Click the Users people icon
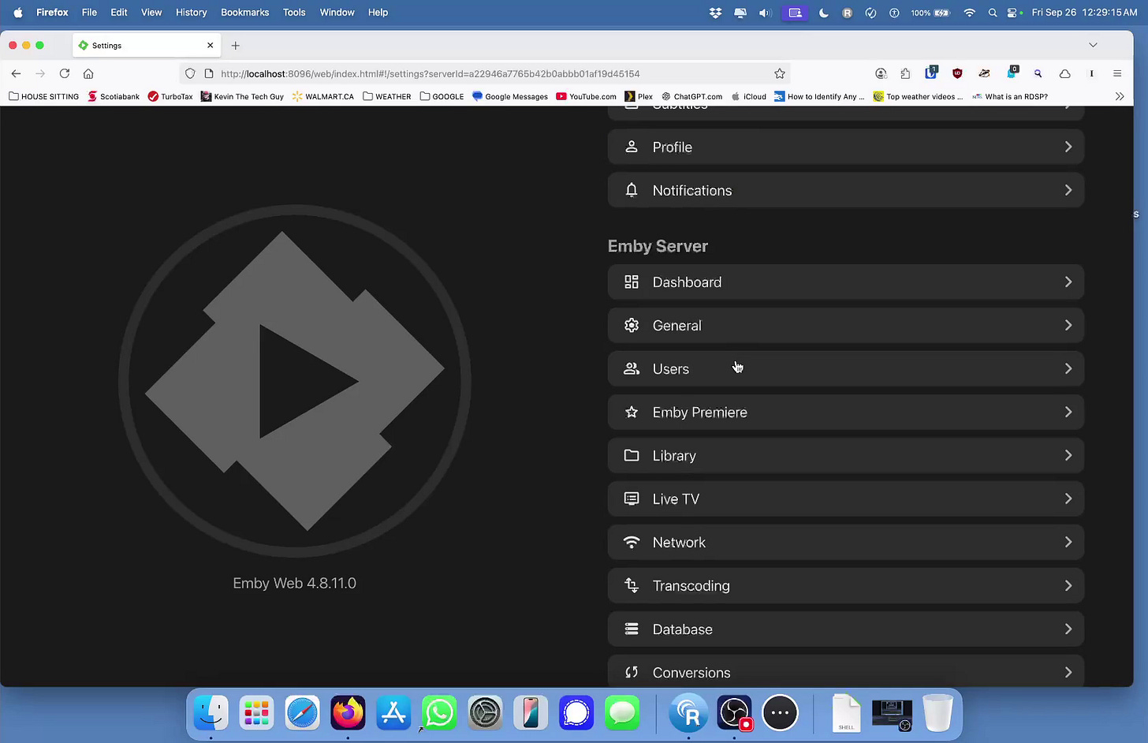1148x743 pixels. coord(632,369)
